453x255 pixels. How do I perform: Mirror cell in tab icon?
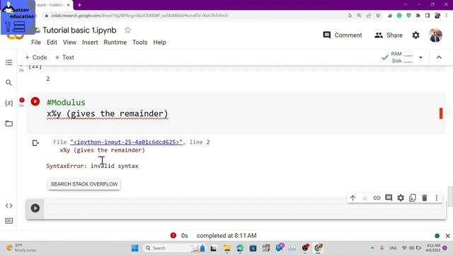pos(413,198)
